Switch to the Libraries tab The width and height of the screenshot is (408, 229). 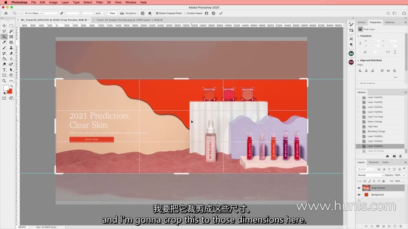[x=390, y=22]
